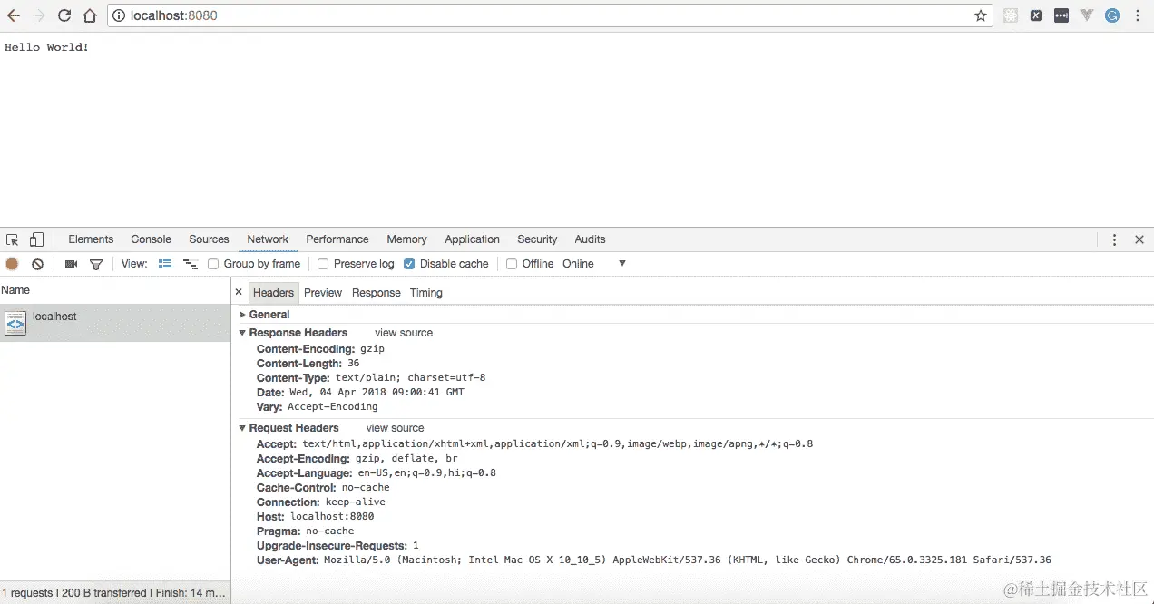Image resolution: width=1154 pixels, height=604 pixels.
Task: Tick the Offline checkbox
Action: [512, 264]
